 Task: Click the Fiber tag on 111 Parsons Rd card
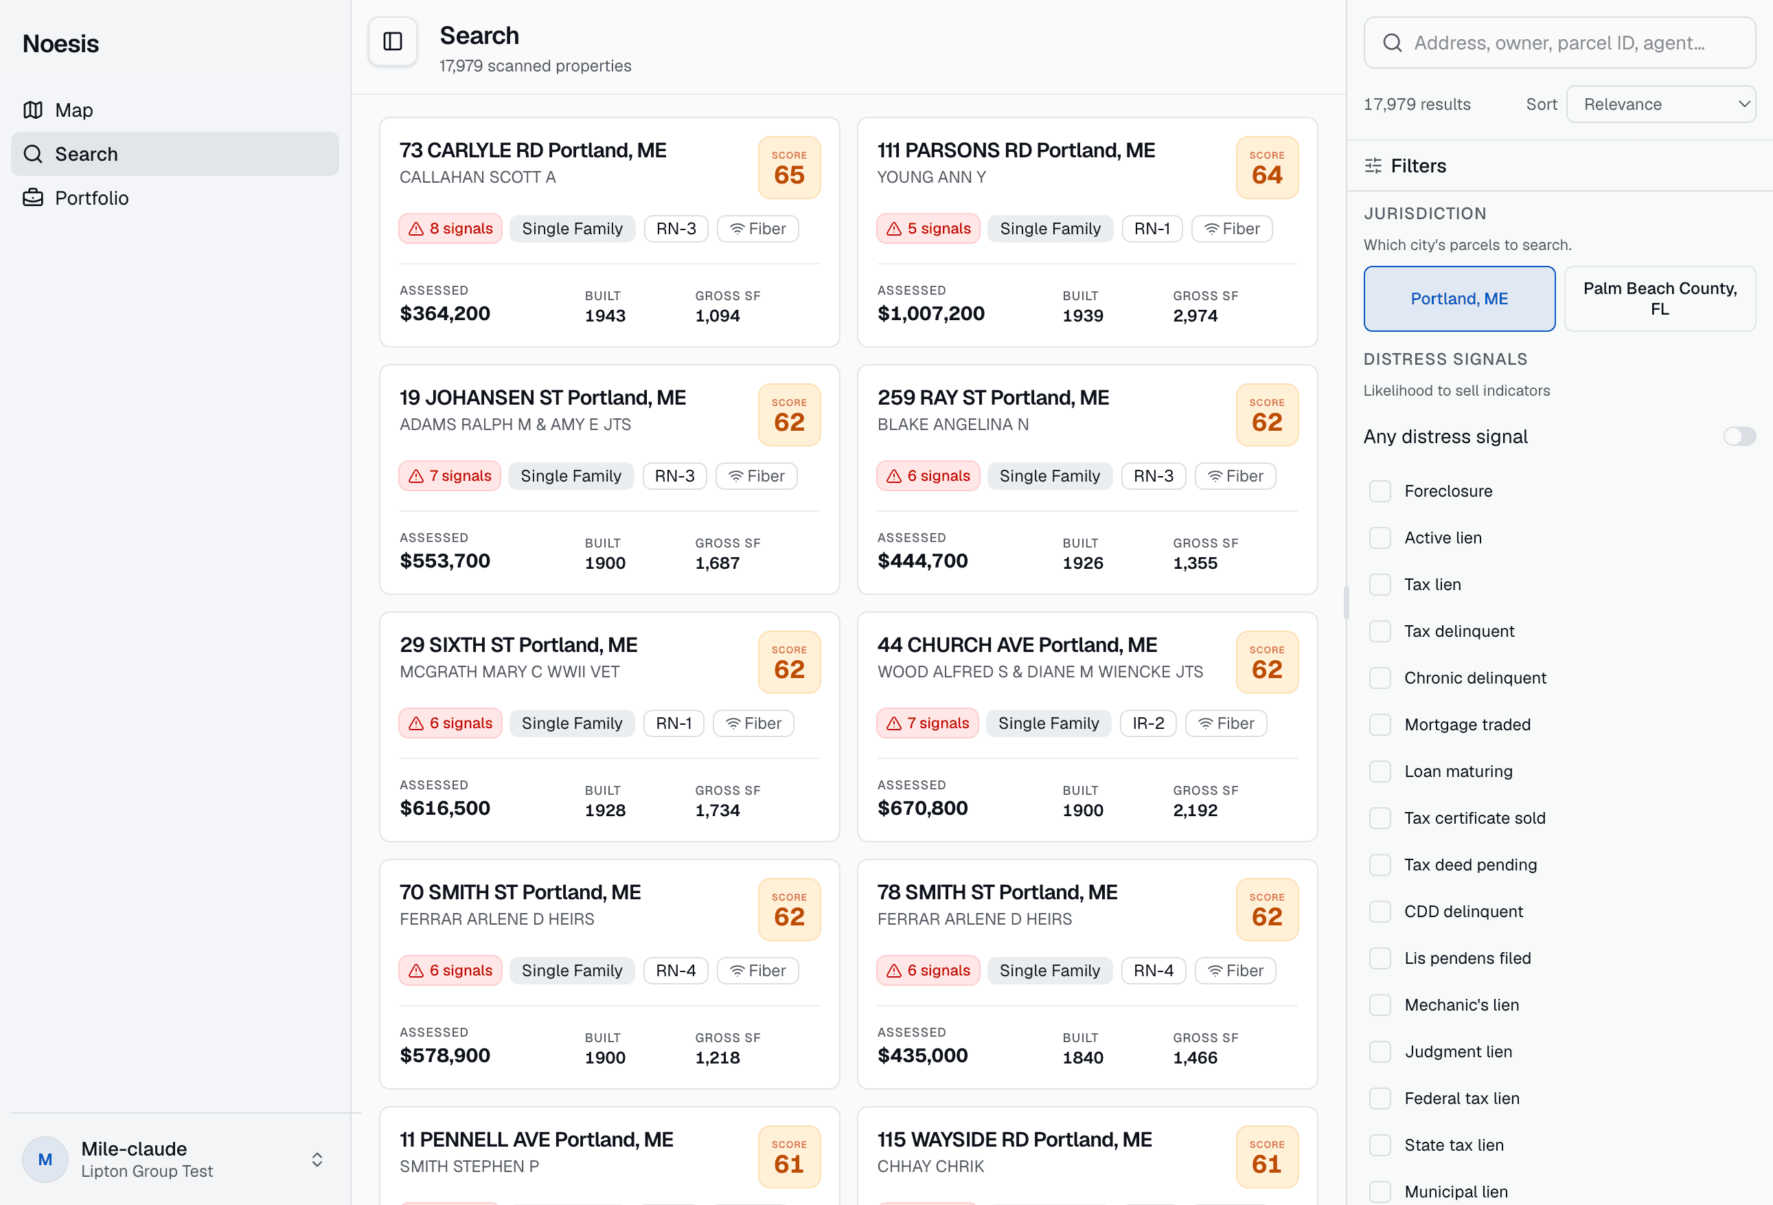point(1231,228)
